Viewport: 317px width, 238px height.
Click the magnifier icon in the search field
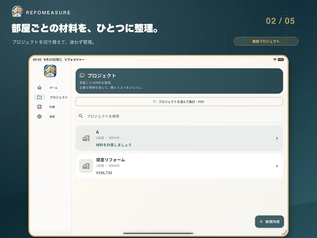pos(81,116)
